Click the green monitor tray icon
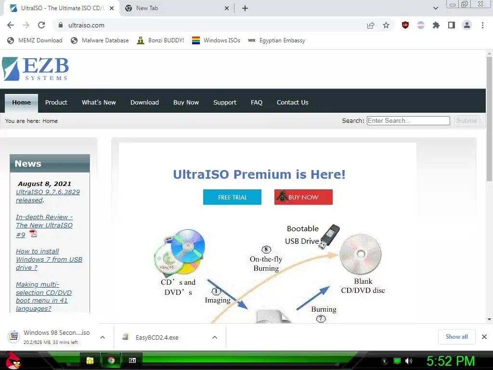 pyautogui.click(x=397, y=361)
